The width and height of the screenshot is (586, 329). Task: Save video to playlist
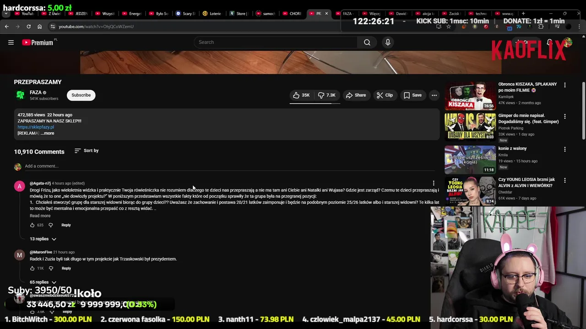[x=412, y=95]
